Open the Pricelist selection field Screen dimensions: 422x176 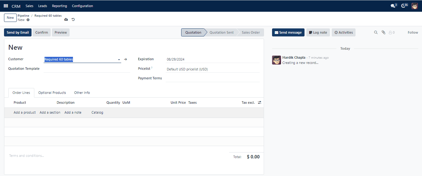pyautogui.click(x=212, y=69)
